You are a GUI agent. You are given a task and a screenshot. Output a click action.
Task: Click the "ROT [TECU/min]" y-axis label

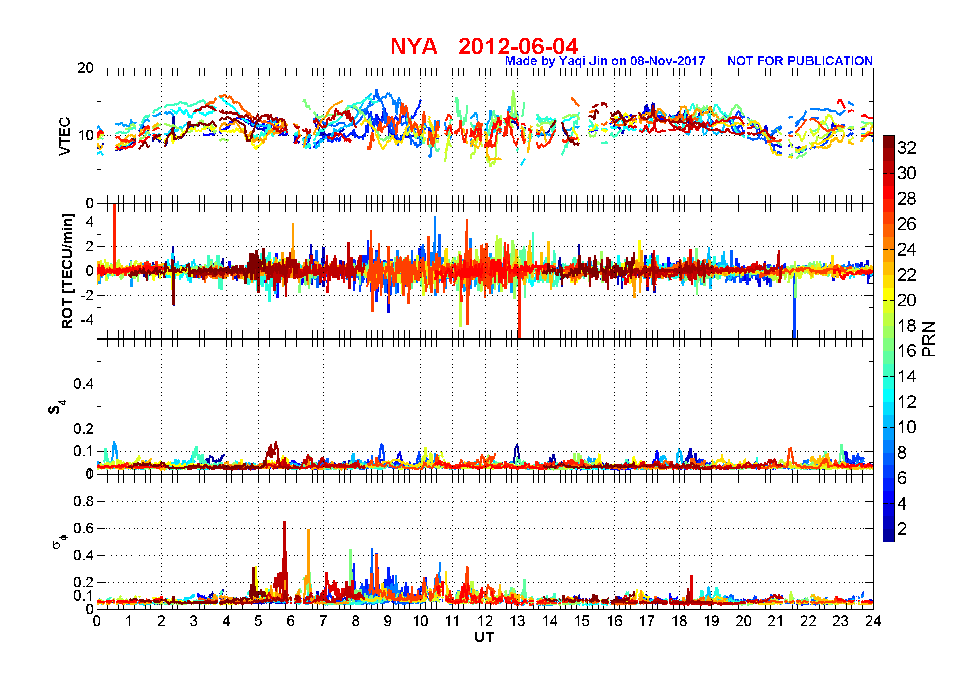67,271
